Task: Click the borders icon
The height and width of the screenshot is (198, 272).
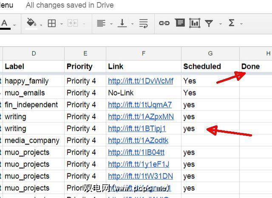Action: [x=52, y=23]
